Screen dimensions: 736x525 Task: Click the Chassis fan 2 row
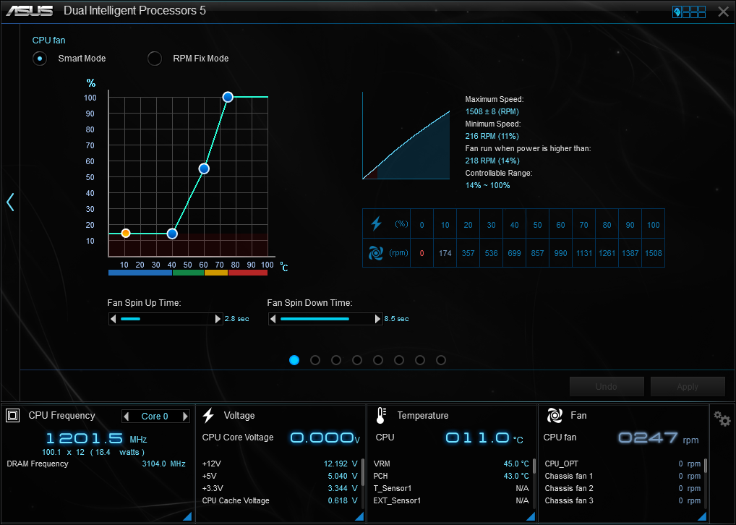pyautogui.click(x=622, y=488)
